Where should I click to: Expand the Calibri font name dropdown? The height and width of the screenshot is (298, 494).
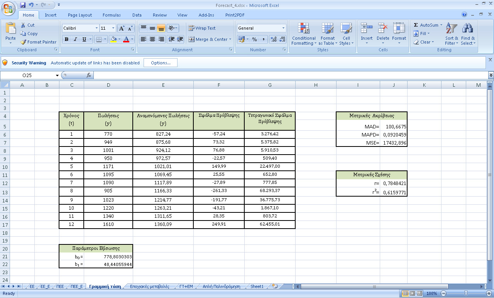96,28
